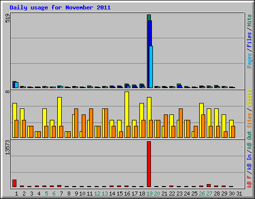Click day label 16 on the x-axis

point(127,194)
